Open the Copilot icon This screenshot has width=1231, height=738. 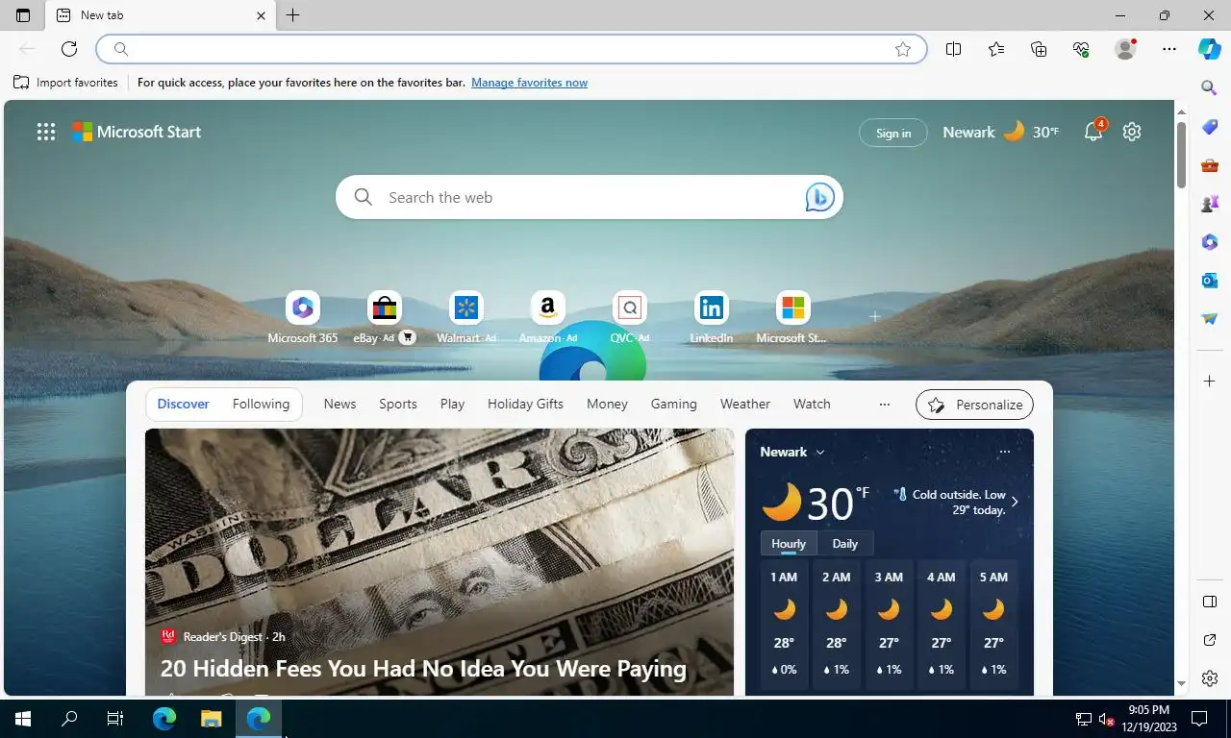coord(1210,49)
